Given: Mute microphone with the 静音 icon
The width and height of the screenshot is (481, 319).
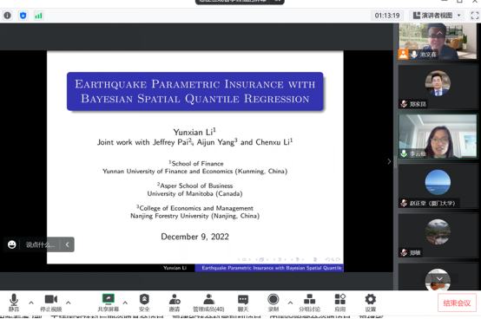Looking at the screenshot, I should pos(14,303).
